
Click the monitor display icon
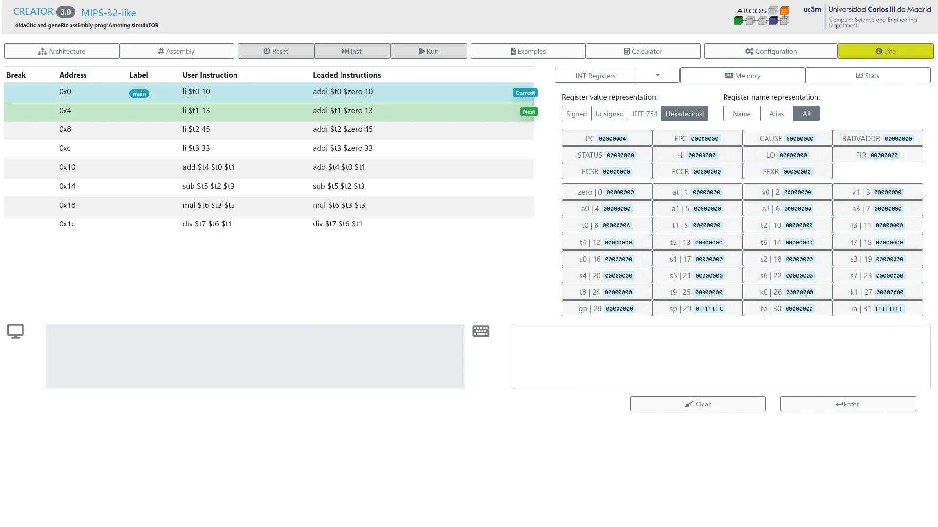(16, 331)
